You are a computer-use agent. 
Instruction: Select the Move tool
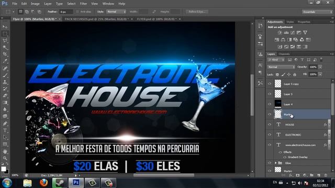click(5, 27)
